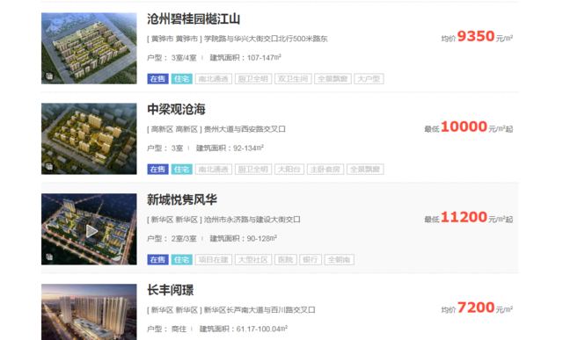Click the 户型 3室/4室 text
563x340 pixels.
tap(172, 57)
